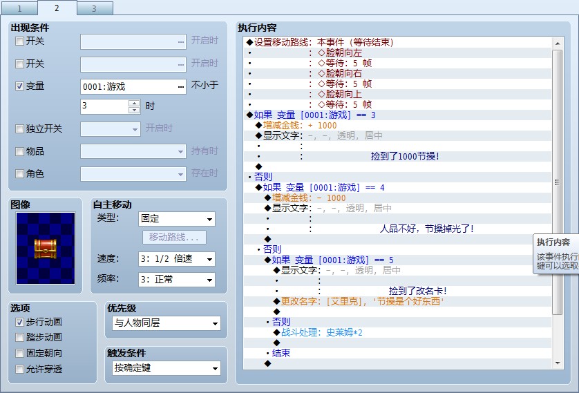Open the 独立开关 dropdown
Viewport: 579px width, 393px height.
click(135, 129)
